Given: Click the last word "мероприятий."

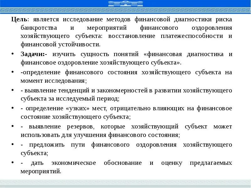Looking at the screenshot, I should click(x=41, y=171).
